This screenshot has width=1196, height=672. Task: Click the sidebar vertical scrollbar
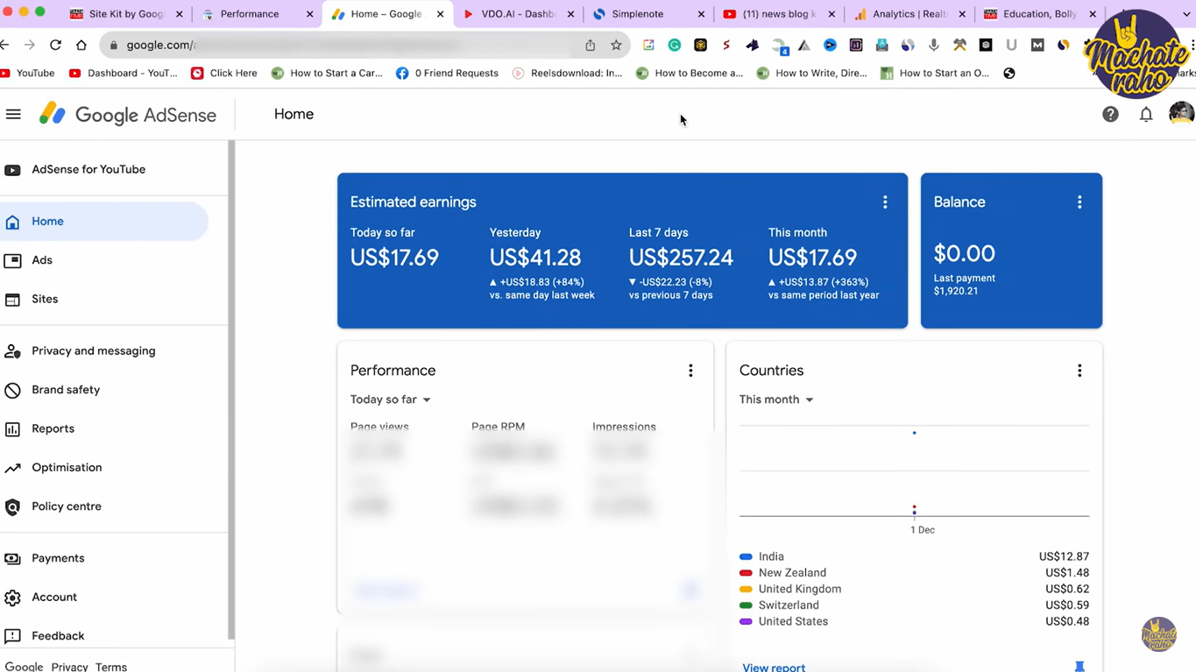(231, 390)
